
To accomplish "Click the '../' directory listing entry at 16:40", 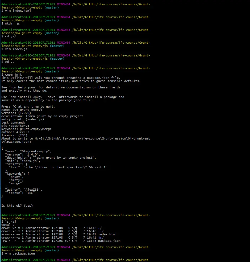I will coord(101,231).
